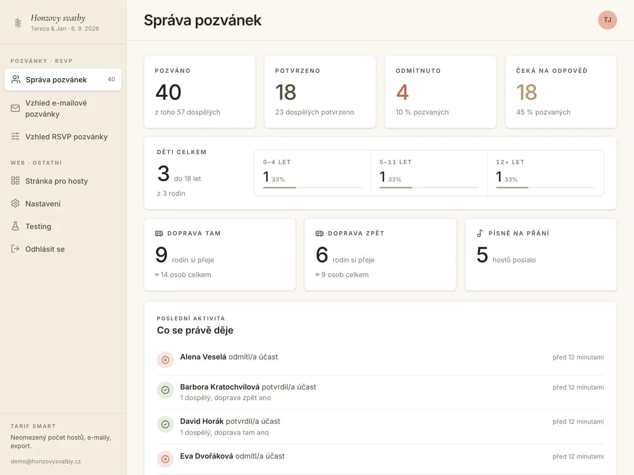The width and height of the screenshot is (634, 475).
Task: Click '≈ 9 osob celkem' text
Action: [342, 274]
